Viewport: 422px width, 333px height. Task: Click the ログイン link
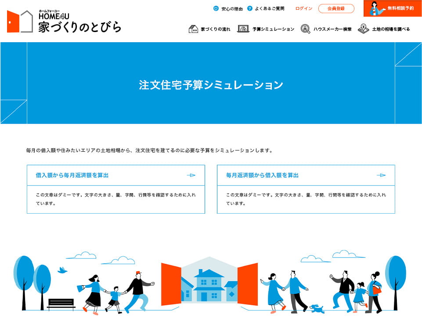pyautogui.click(x=304, y=9)
